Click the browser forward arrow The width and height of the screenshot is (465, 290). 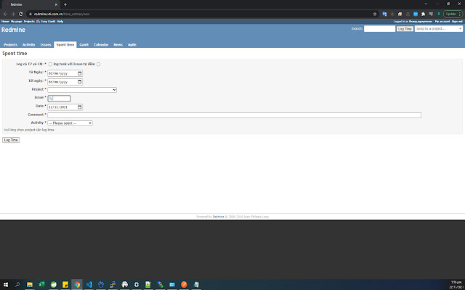coord(13,14)
